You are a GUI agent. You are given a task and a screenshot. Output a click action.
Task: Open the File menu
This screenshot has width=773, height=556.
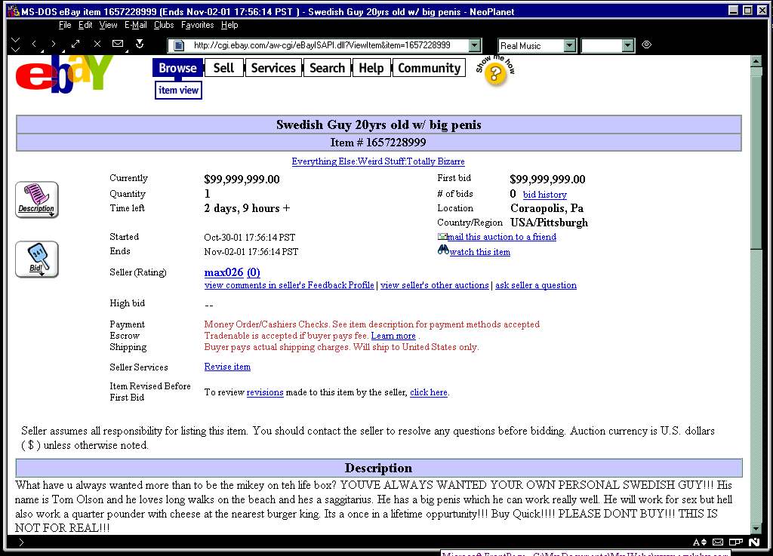pos(65,25)
